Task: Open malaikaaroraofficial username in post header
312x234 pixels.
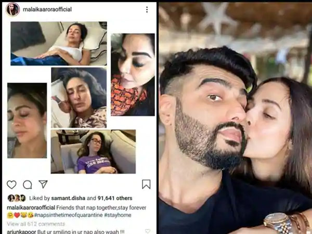Action: click(x=47, y=9)
